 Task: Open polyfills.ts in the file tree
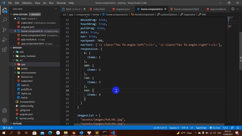pos(26,89)
